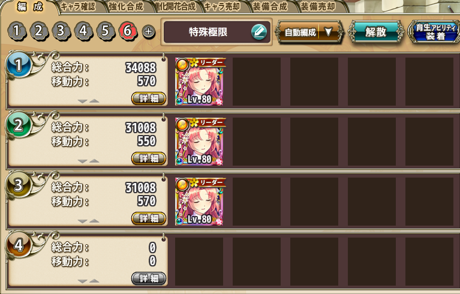The width and height of the screenshot is (460, 294).
Task: Move squad 3 up with up arrow
Action: click(x=94, y=221)
